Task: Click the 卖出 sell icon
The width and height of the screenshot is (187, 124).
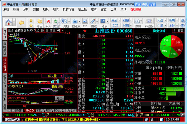Action: pos(56,22)
